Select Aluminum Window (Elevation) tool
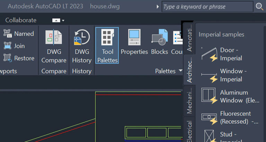Image resolution: width=266 pixels, height=142 pixels. click(x=230, y=96)
